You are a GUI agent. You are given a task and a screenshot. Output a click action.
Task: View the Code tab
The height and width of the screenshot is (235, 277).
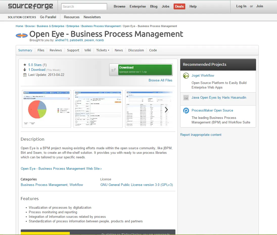pyautogui.click(x=153, y=50)
